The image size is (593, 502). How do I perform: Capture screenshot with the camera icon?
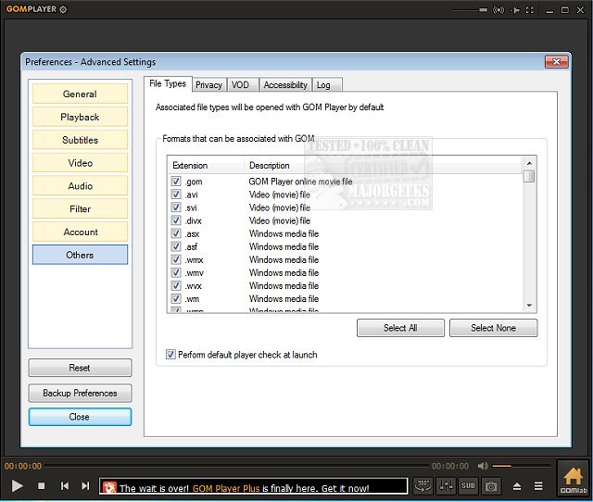tap(491, 485)
